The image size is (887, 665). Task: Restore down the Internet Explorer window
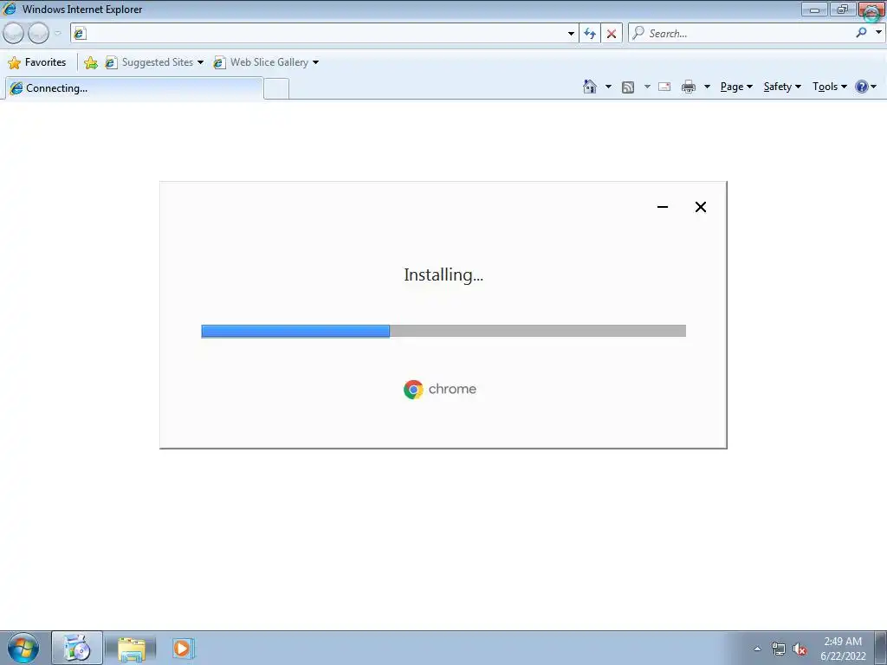pos(843,10)
